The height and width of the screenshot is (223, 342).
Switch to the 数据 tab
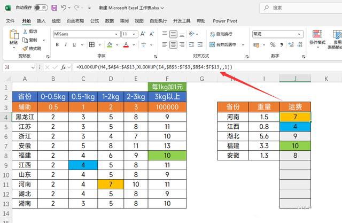tap(109, 21)
